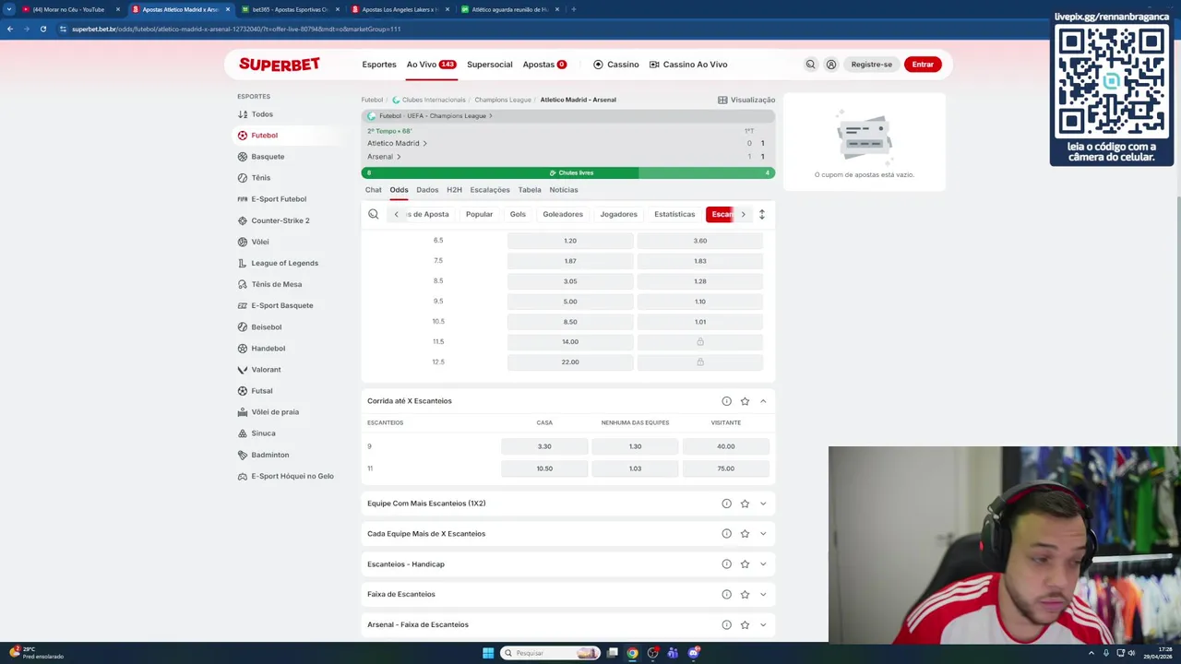Viewport: 1181px width, 664px height.
Task: Select odds 3.30 for Casa at 9 escanteios
Action: coord(544,446)
